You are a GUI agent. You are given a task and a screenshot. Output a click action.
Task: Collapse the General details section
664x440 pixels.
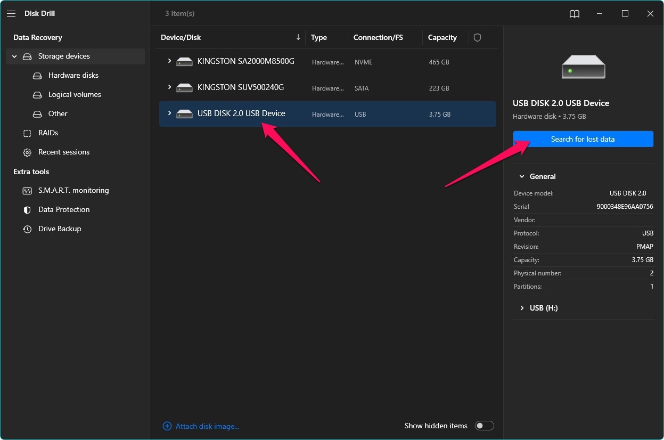(521, 176)
